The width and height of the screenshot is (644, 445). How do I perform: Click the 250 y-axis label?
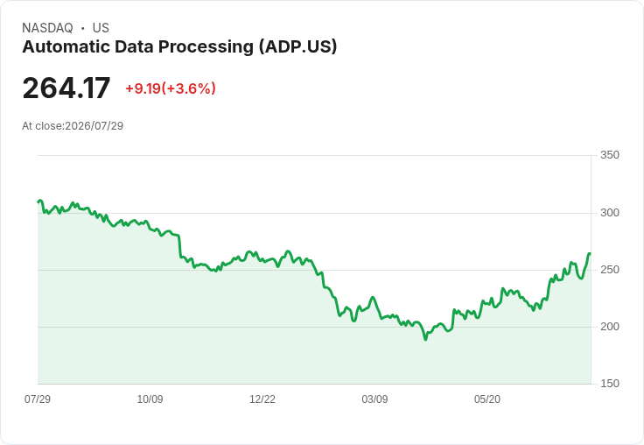tap(610, 270)
